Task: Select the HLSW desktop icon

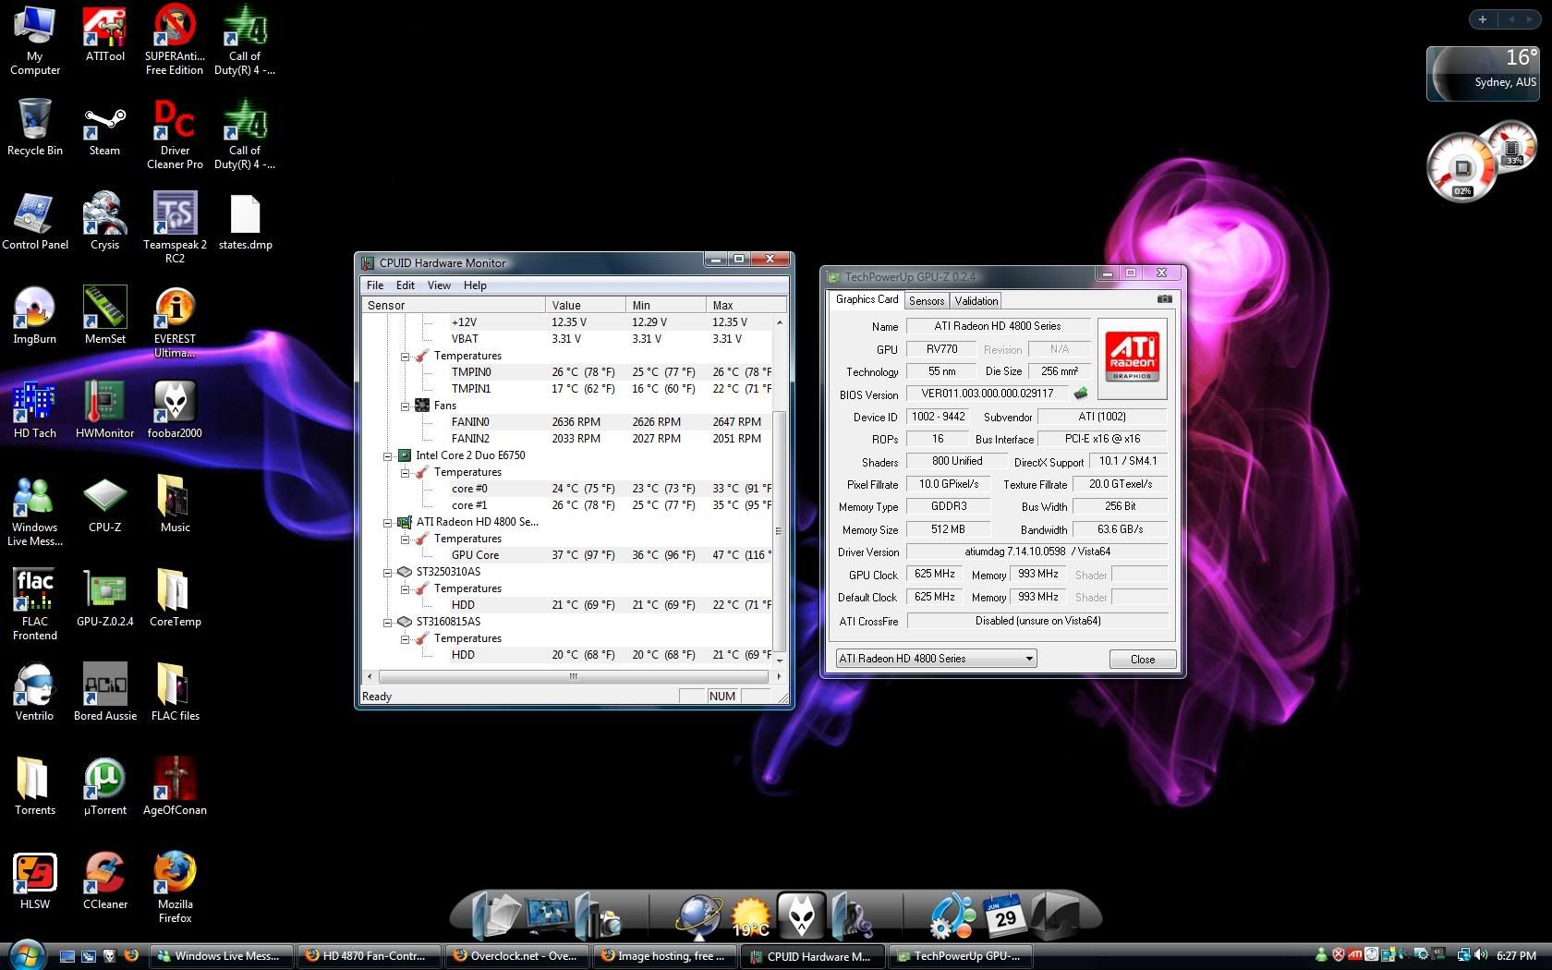Action: [x=34, y=881]
